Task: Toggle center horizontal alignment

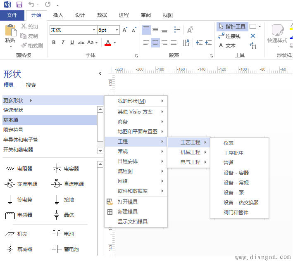Action: [155, 43]
